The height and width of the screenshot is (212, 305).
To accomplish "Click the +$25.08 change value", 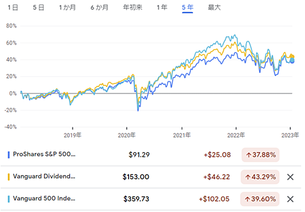I will click(x=217, y=155).
